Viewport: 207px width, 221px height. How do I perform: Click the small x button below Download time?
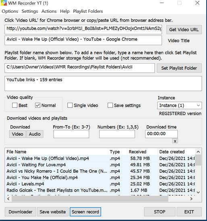(175, 141)
